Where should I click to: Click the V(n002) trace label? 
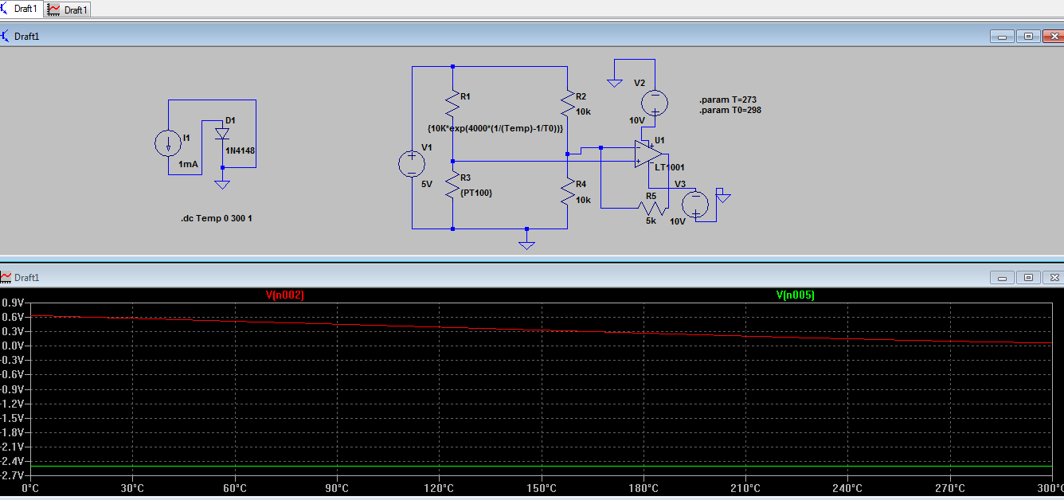285,295
